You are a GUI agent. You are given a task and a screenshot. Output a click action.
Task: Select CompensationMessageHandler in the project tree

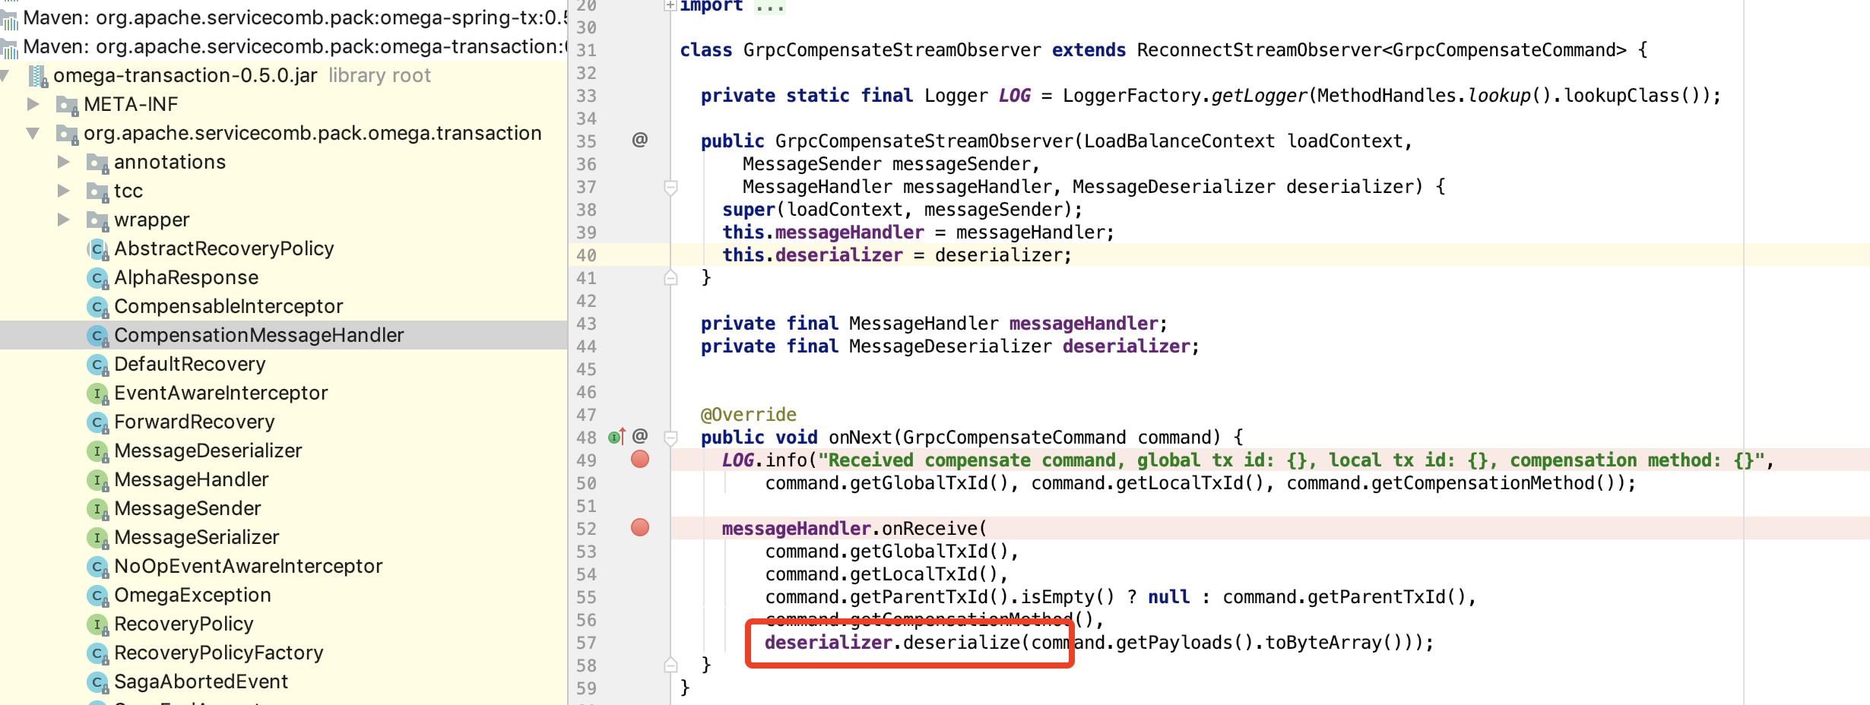[259, 335]
